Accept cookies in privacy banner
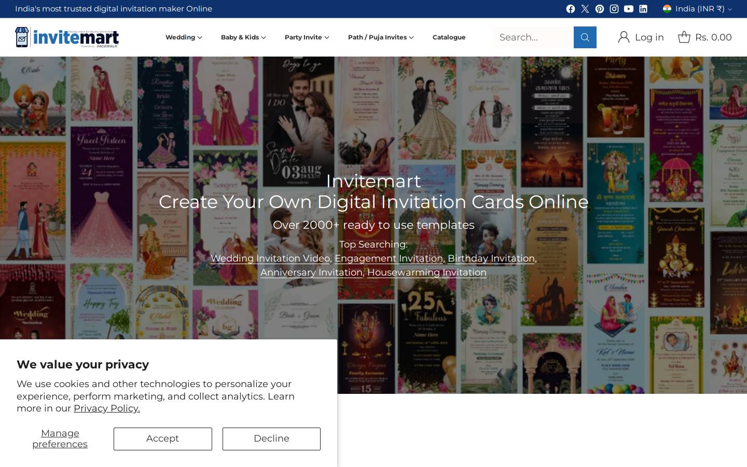This screenshot has height=467, width=747. [x=163, y=439]
